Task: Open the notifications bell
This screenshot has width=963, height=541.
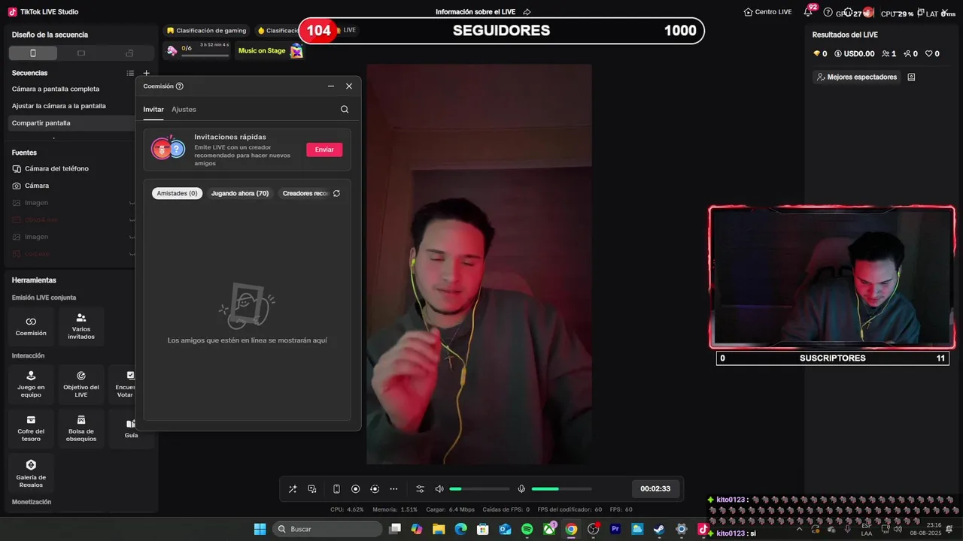Action: [808, 12]
